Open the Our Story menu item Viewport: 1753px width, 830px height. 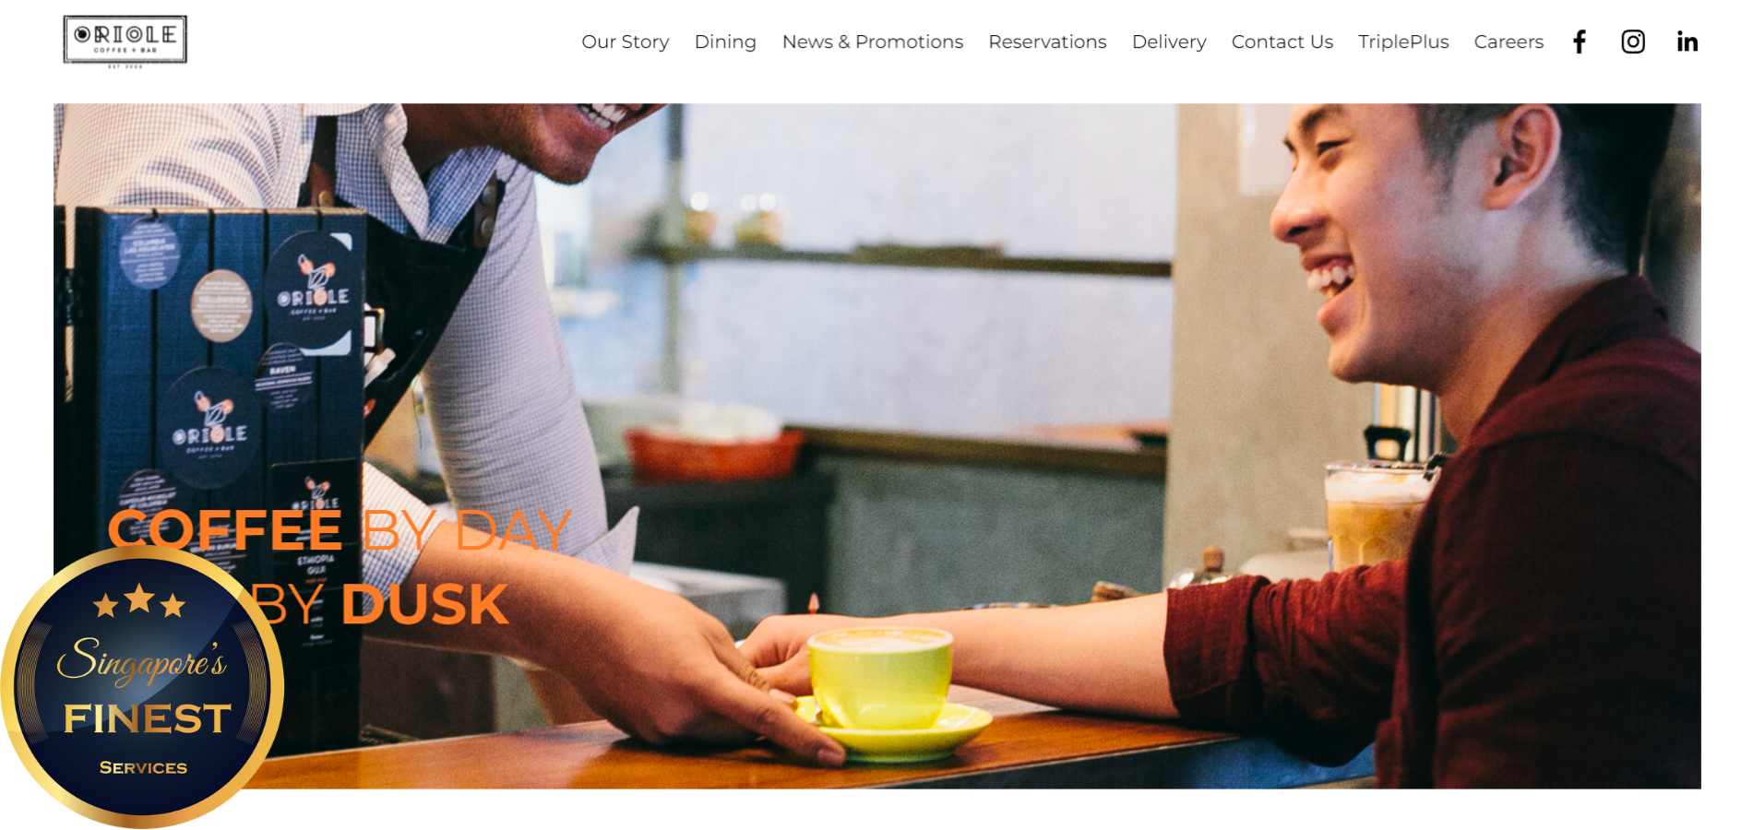pyautogui.click(x=625, y=41)
